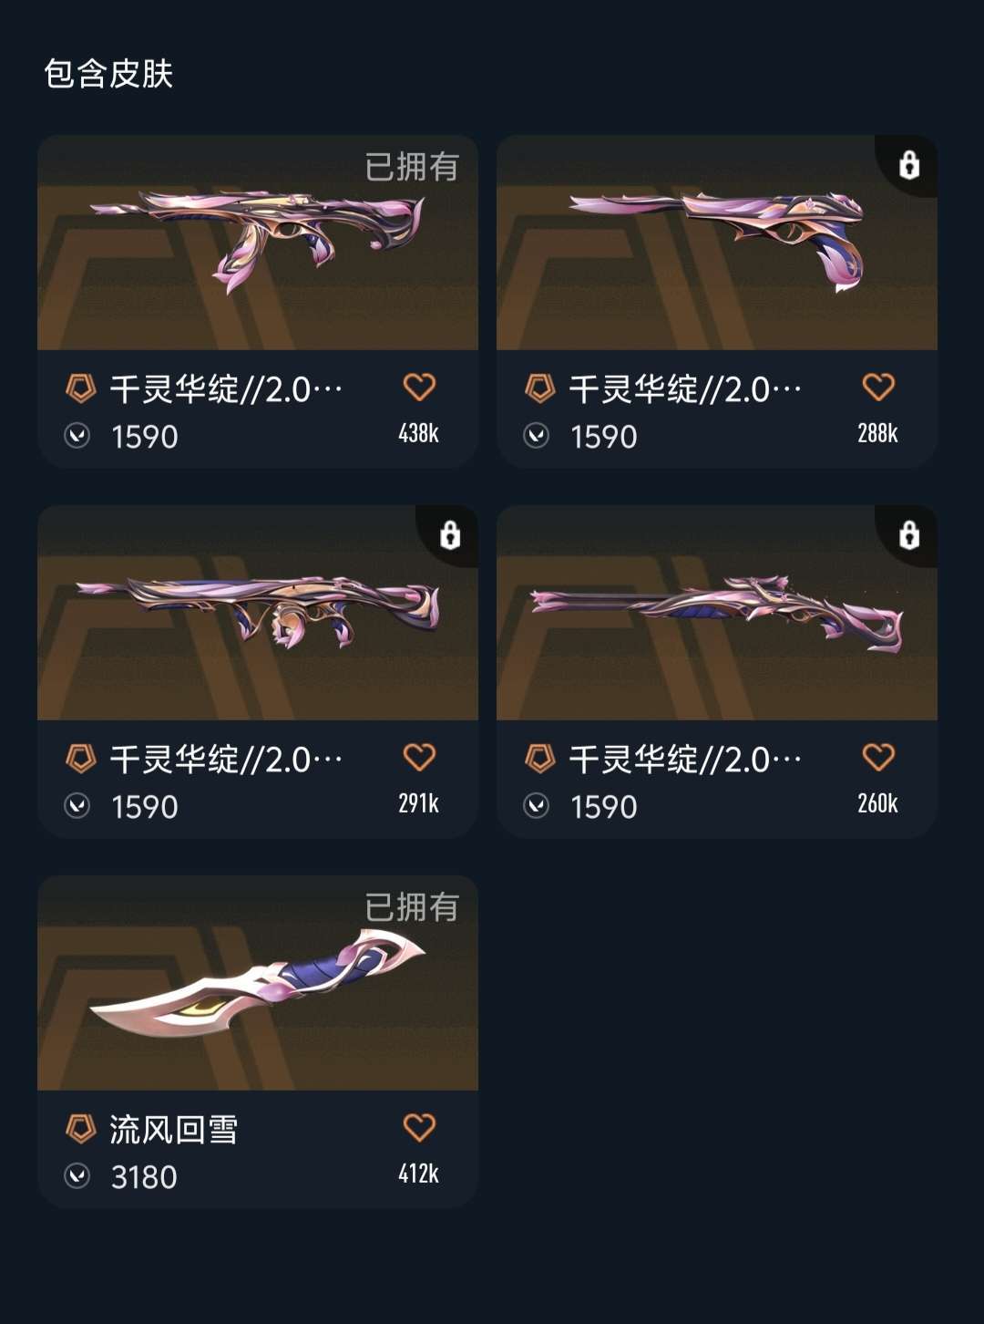Image resolution: width=984 pixels, height=1324 pixels.
Task: Click 已拥有 label on first rifle card
Action: pos(412,167)
